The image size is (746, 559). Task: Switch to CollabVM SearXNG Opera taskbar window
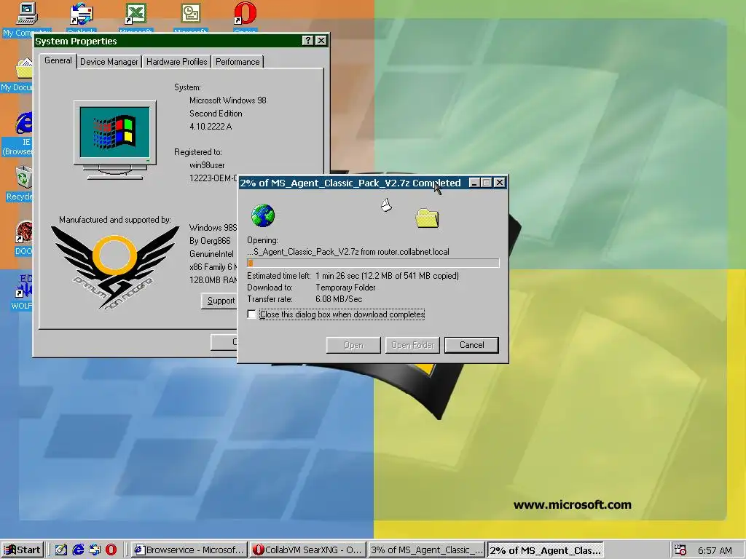307,550
